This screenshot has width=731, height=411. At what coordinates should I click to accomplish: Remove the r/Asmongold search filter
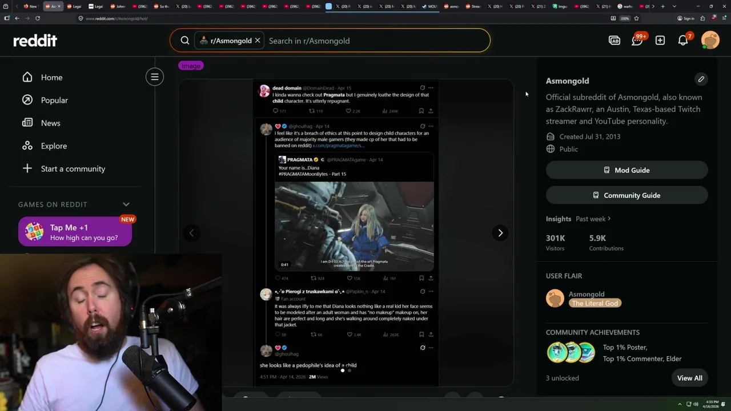(x=258, y=41)
